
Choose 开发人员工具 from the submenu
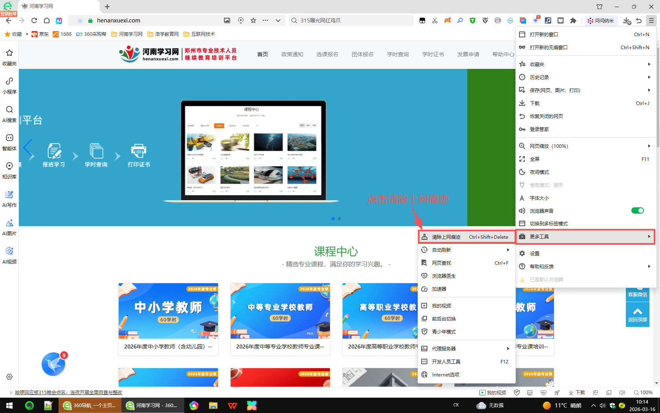(x=446, y=362)
